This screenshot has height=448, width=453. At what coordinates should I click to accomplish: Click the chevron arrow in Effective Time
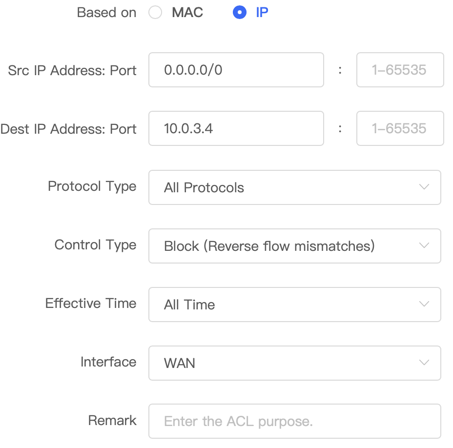click(x=424, y=304)
